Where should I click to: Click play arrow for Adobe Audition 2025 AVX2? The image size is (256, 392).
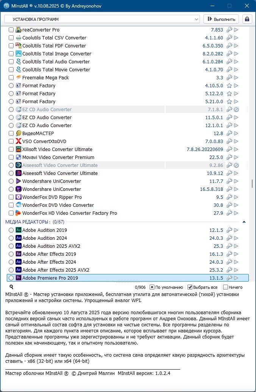(236, 246)
